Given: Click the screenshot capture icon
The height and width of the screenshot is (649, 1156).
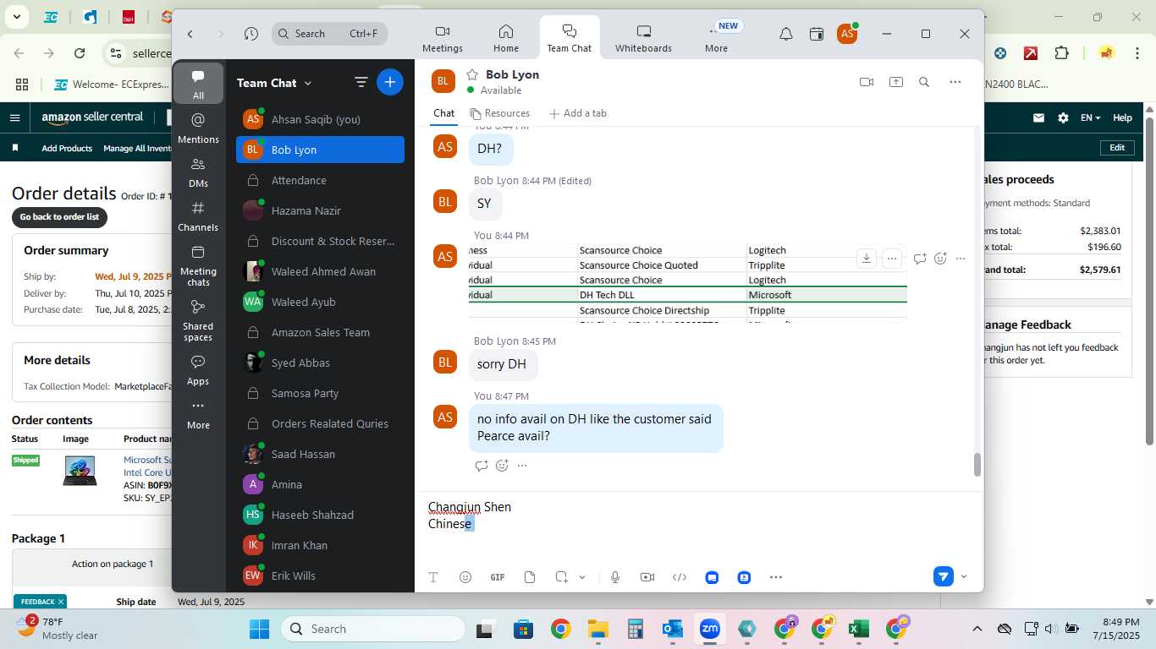Looking at the screenshot, I should tap(561, 577).
